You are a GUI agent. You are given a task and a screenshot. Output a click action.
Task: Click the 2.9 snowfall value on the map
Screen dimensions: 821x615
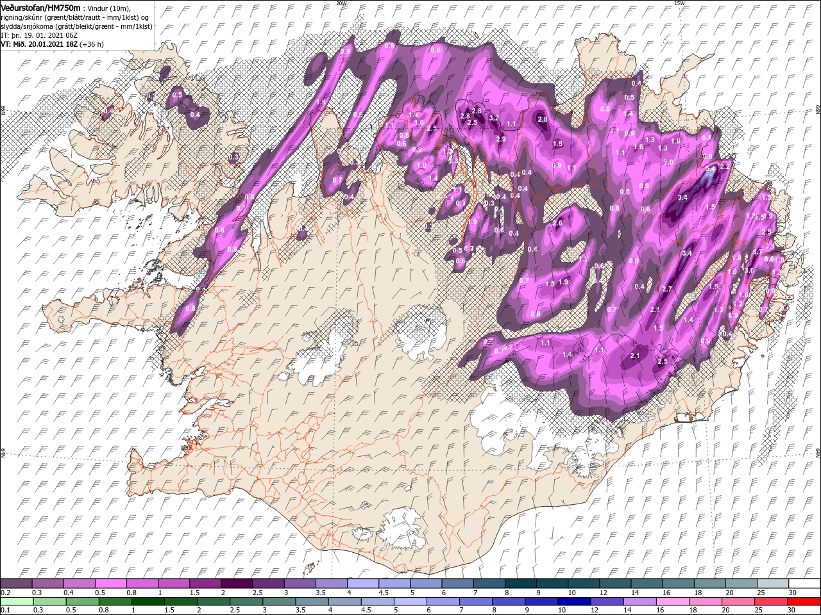(501, 139)
